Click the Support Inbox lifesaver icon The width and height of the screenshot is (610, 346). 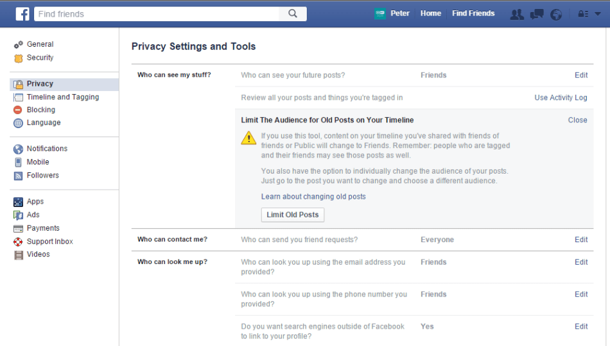click(18, 242)
